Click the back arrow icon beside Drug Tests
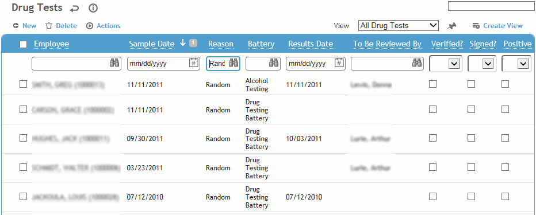The image size is (536, 215). [74, 9]
